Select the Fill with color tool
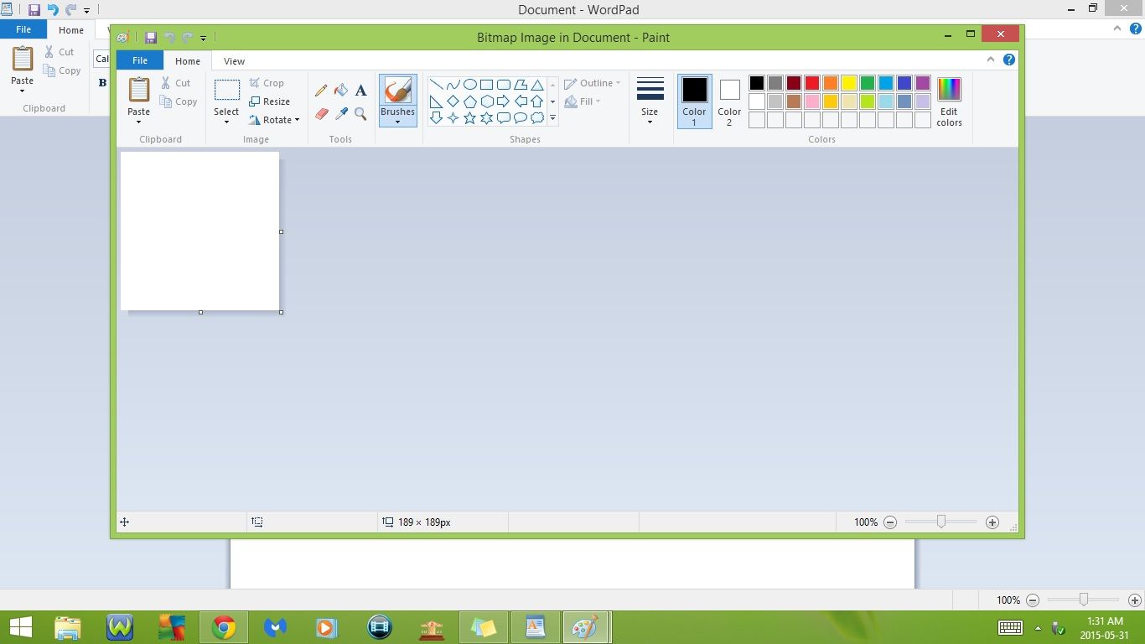1145x644 pixels. [x=341, y=90]
